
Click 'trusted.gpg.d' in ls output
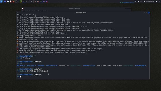pos(141,65)
